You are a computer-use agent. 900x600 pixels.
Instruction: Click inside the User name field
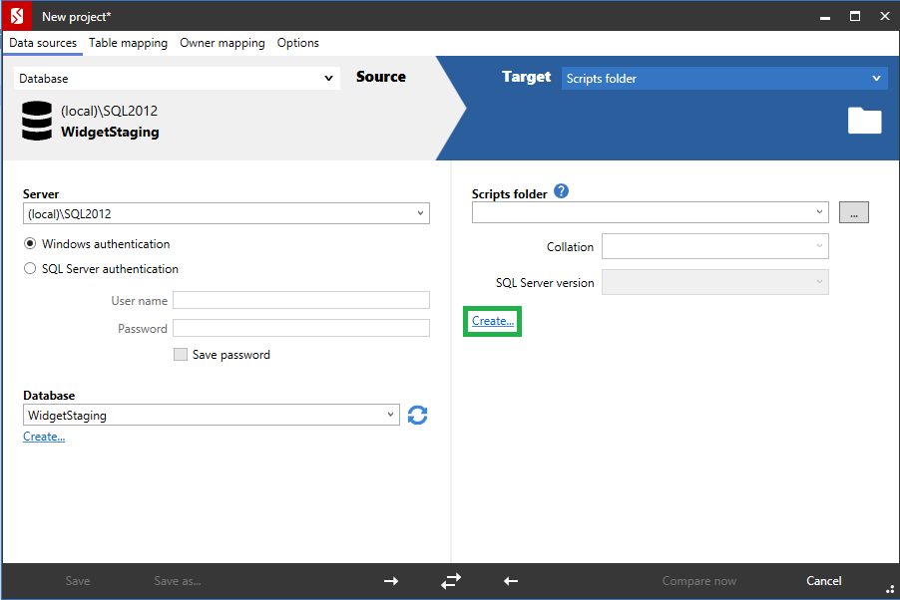pos(299,299)
